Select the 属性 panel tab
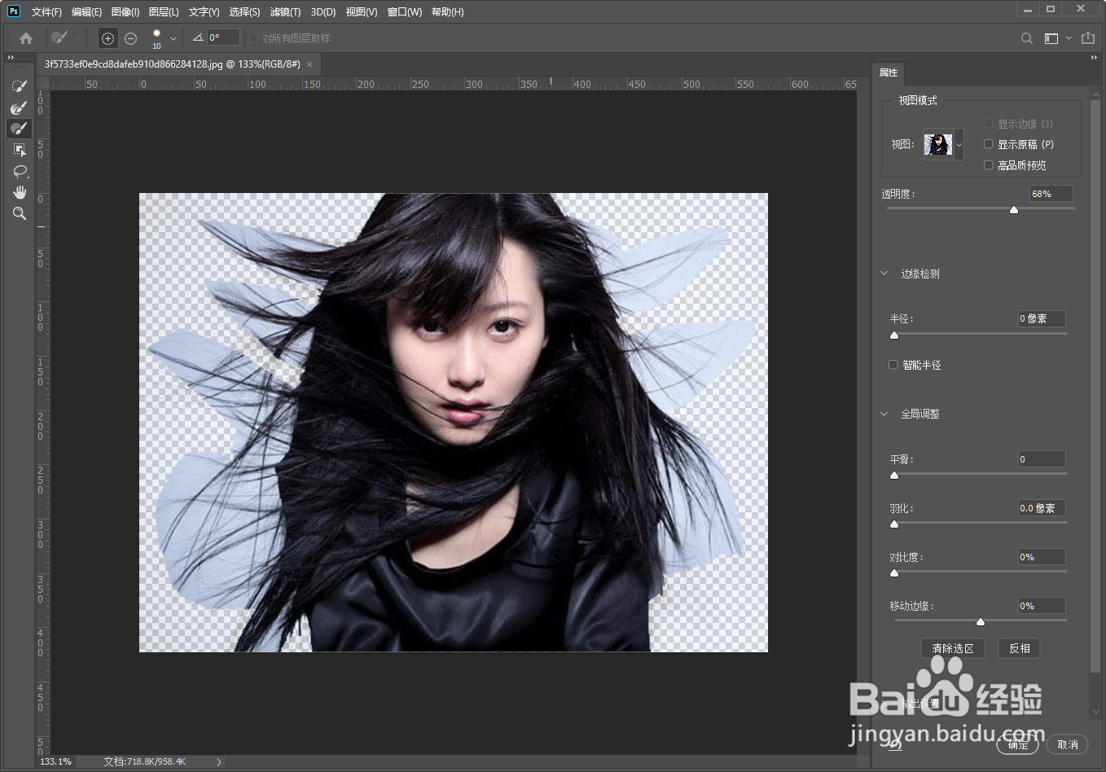 889,72
